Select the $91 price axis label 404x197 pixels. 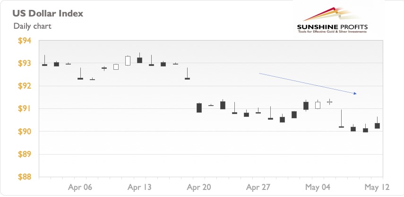(25, 109)
